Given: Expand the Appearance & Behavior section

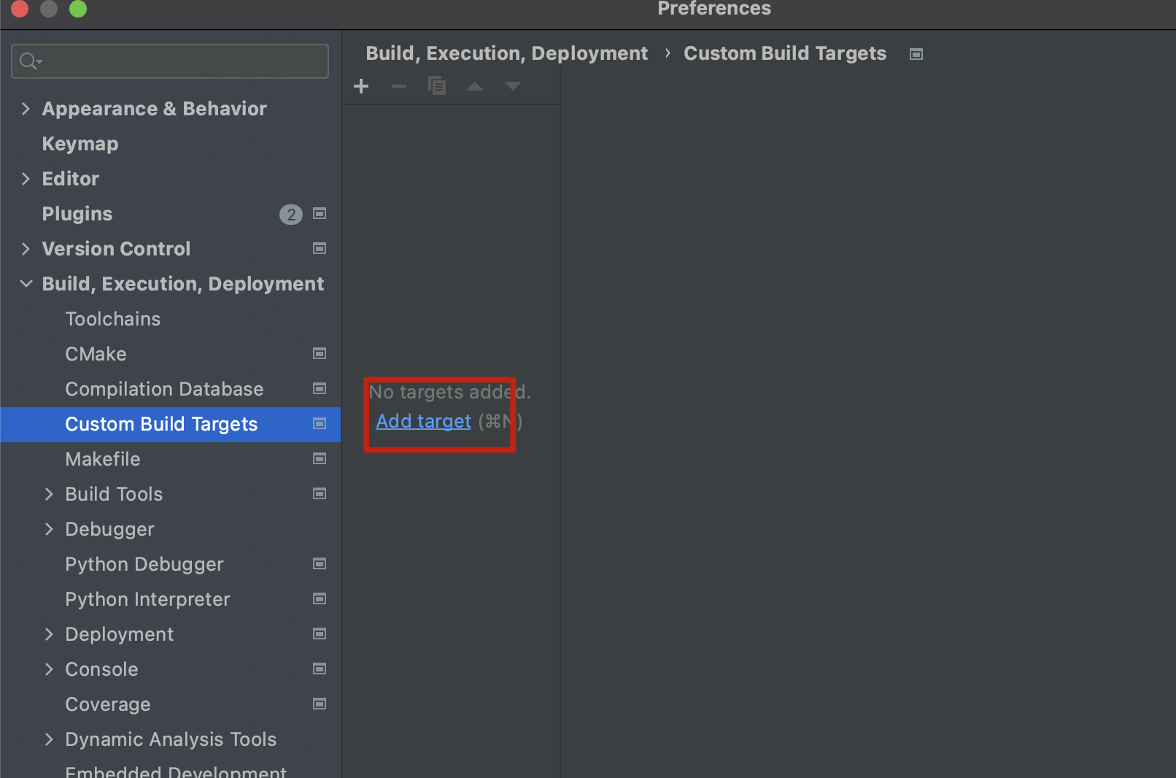Looking at the screenshot, I should coord(26,109).
